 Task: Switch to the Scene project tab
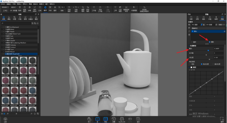point(191,18)
